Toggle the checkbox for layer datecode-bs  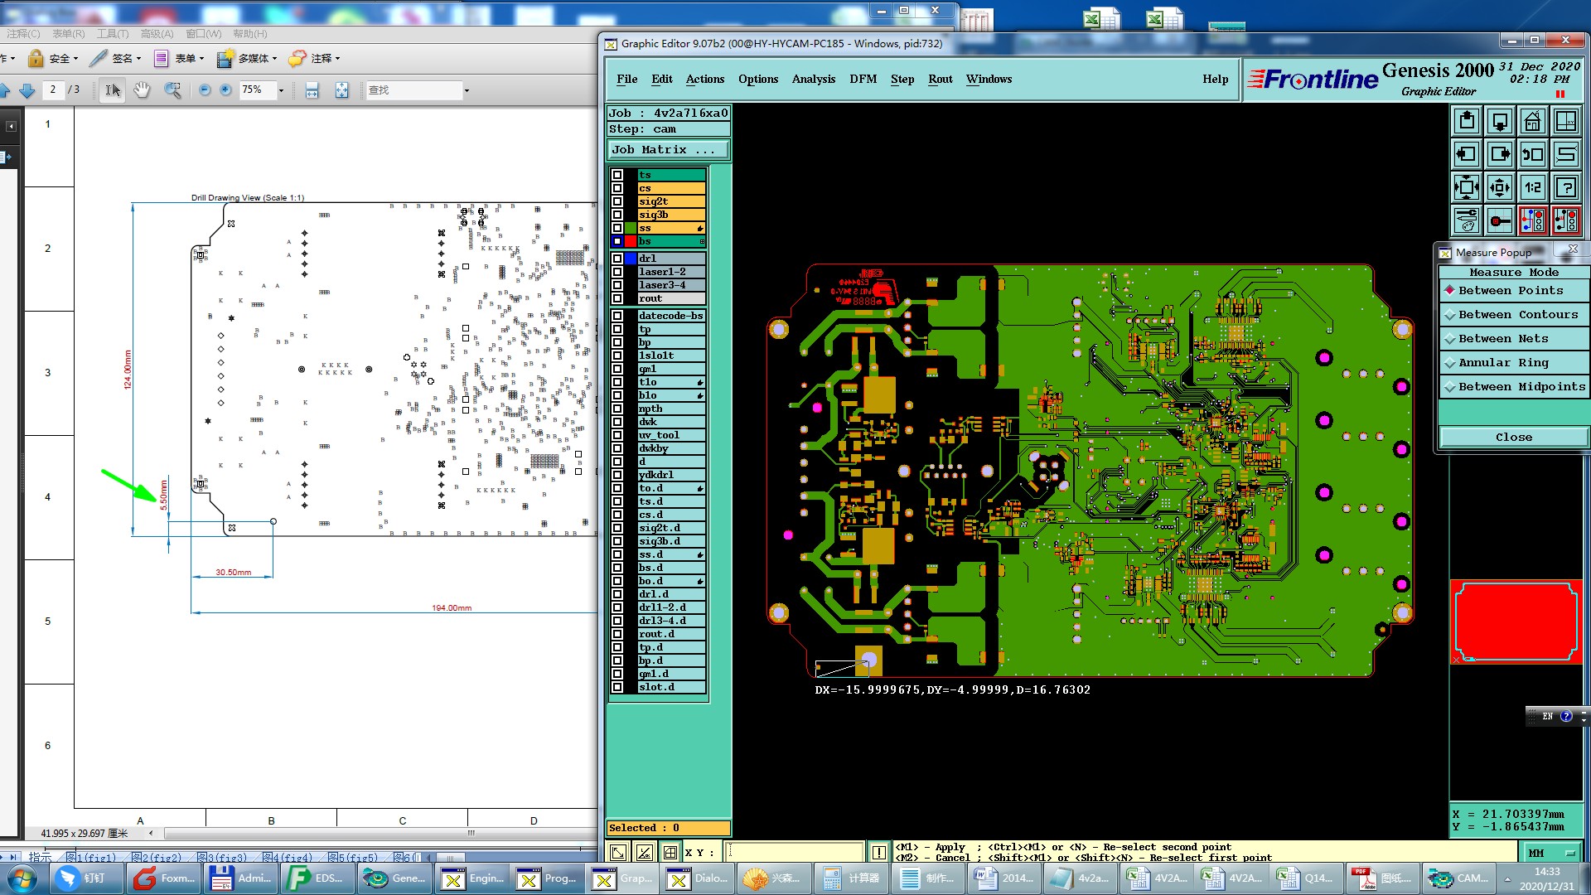tap(617, 316)
